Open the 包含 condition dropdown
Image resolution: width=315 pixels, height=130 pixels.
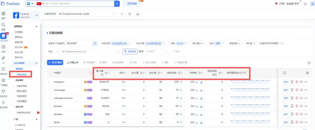53,51
